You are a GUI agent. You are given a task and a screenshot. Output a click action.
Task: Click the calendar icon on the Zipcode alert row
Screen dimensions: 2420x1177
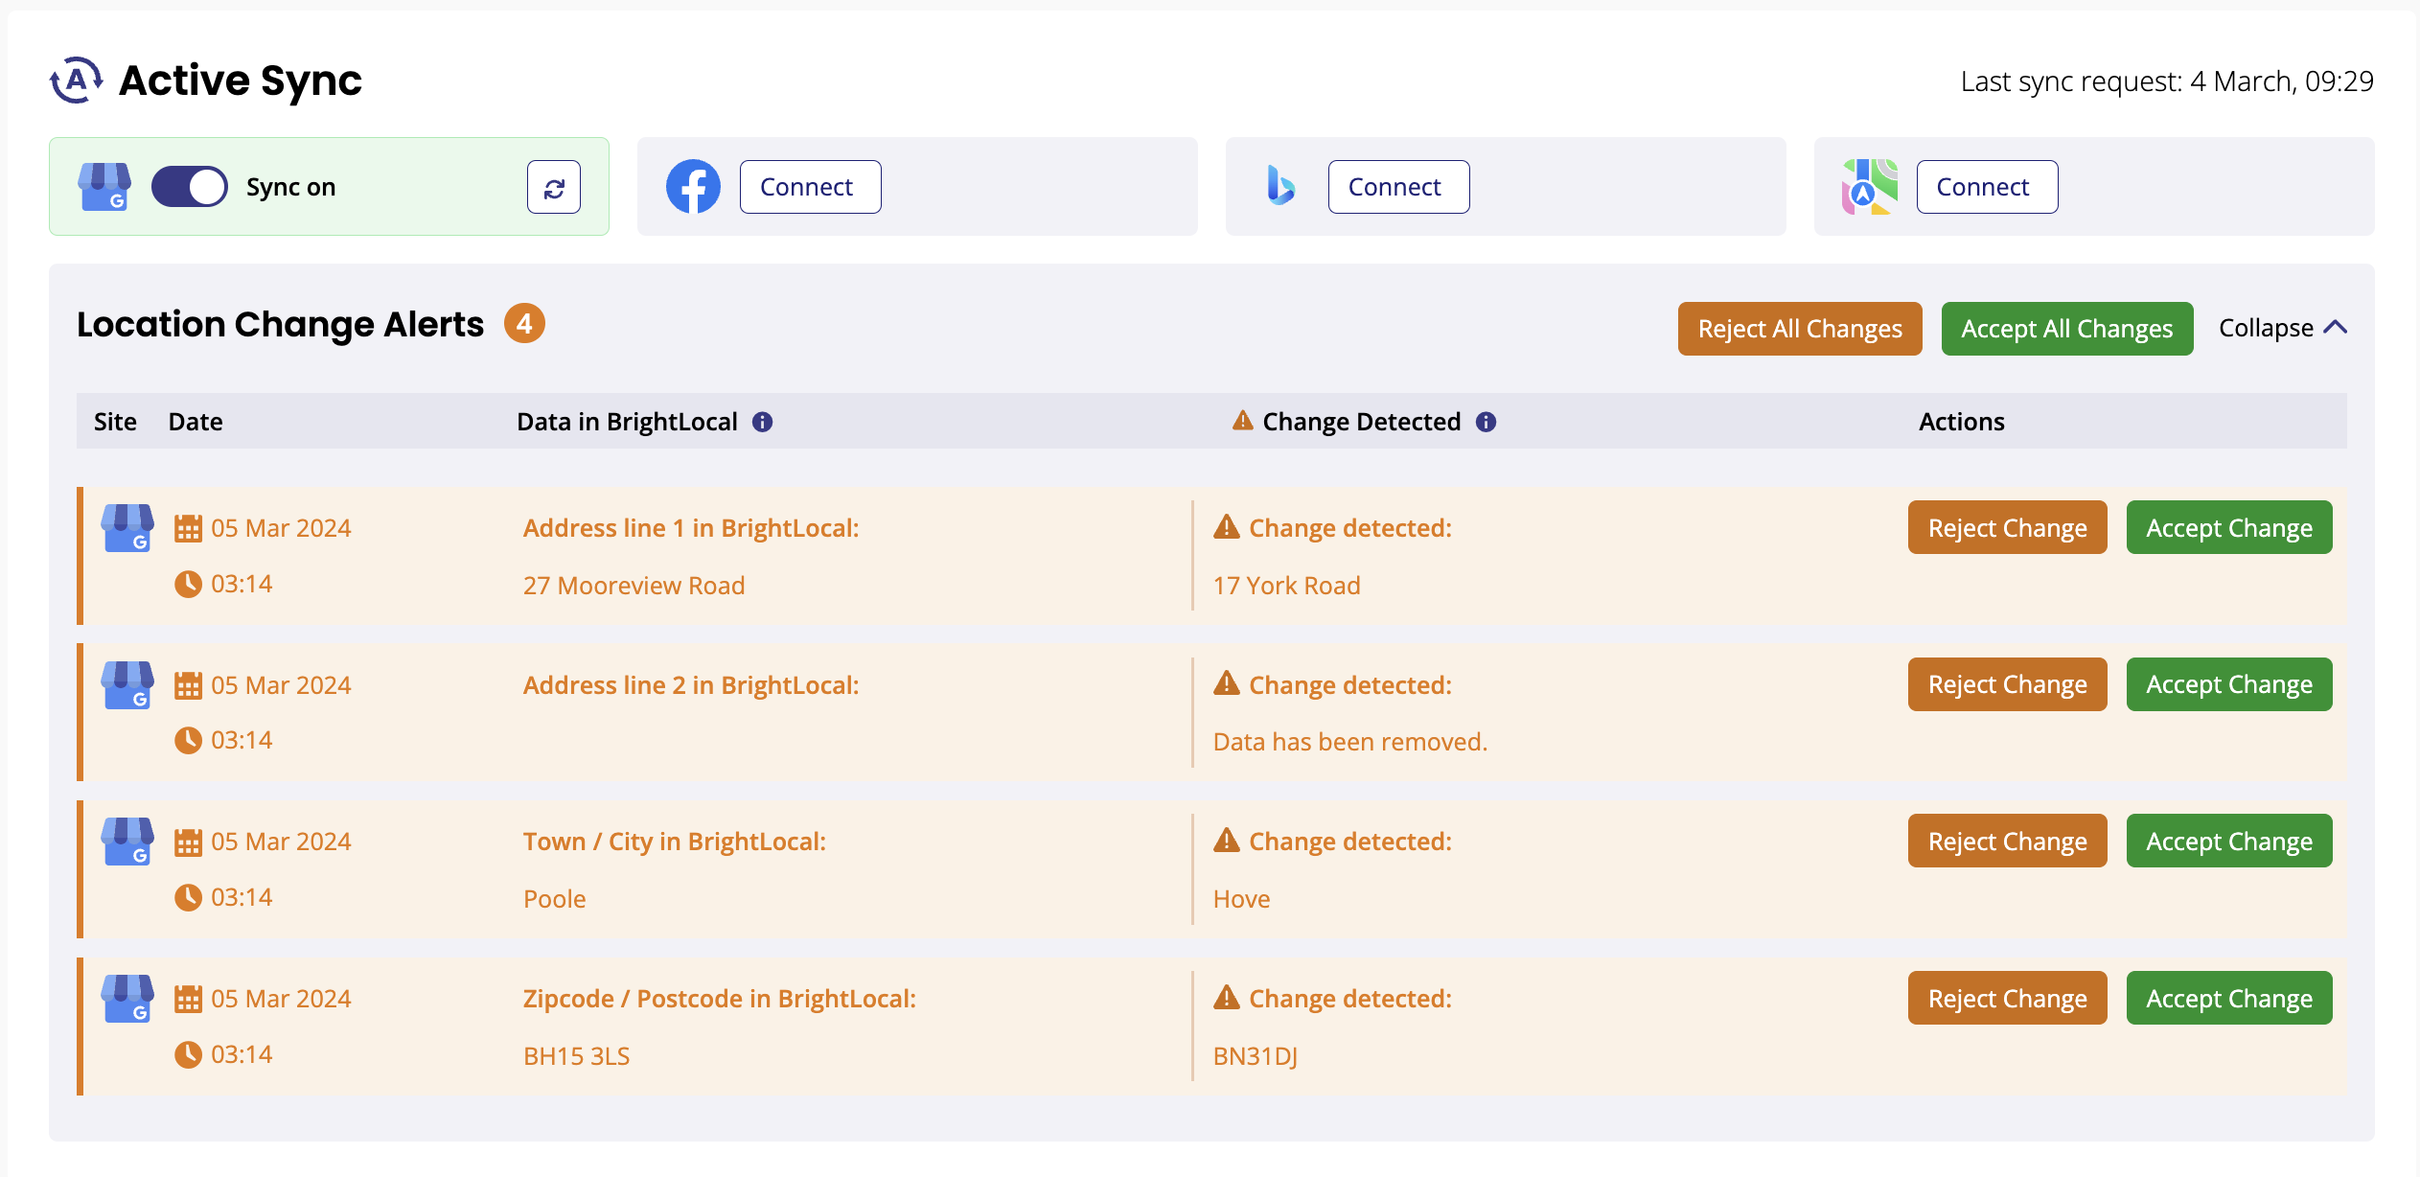point(188,998)
